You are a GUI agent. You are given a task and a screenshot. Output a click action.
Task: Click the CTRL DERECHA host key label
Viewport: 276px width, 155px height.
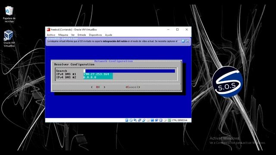pos(179,120)
